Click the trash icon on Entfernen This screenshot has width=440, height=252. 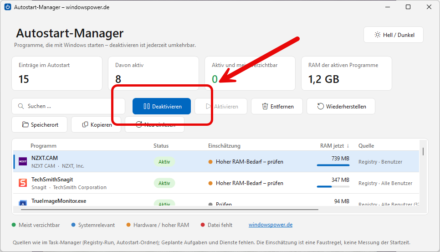coord(265,106)
